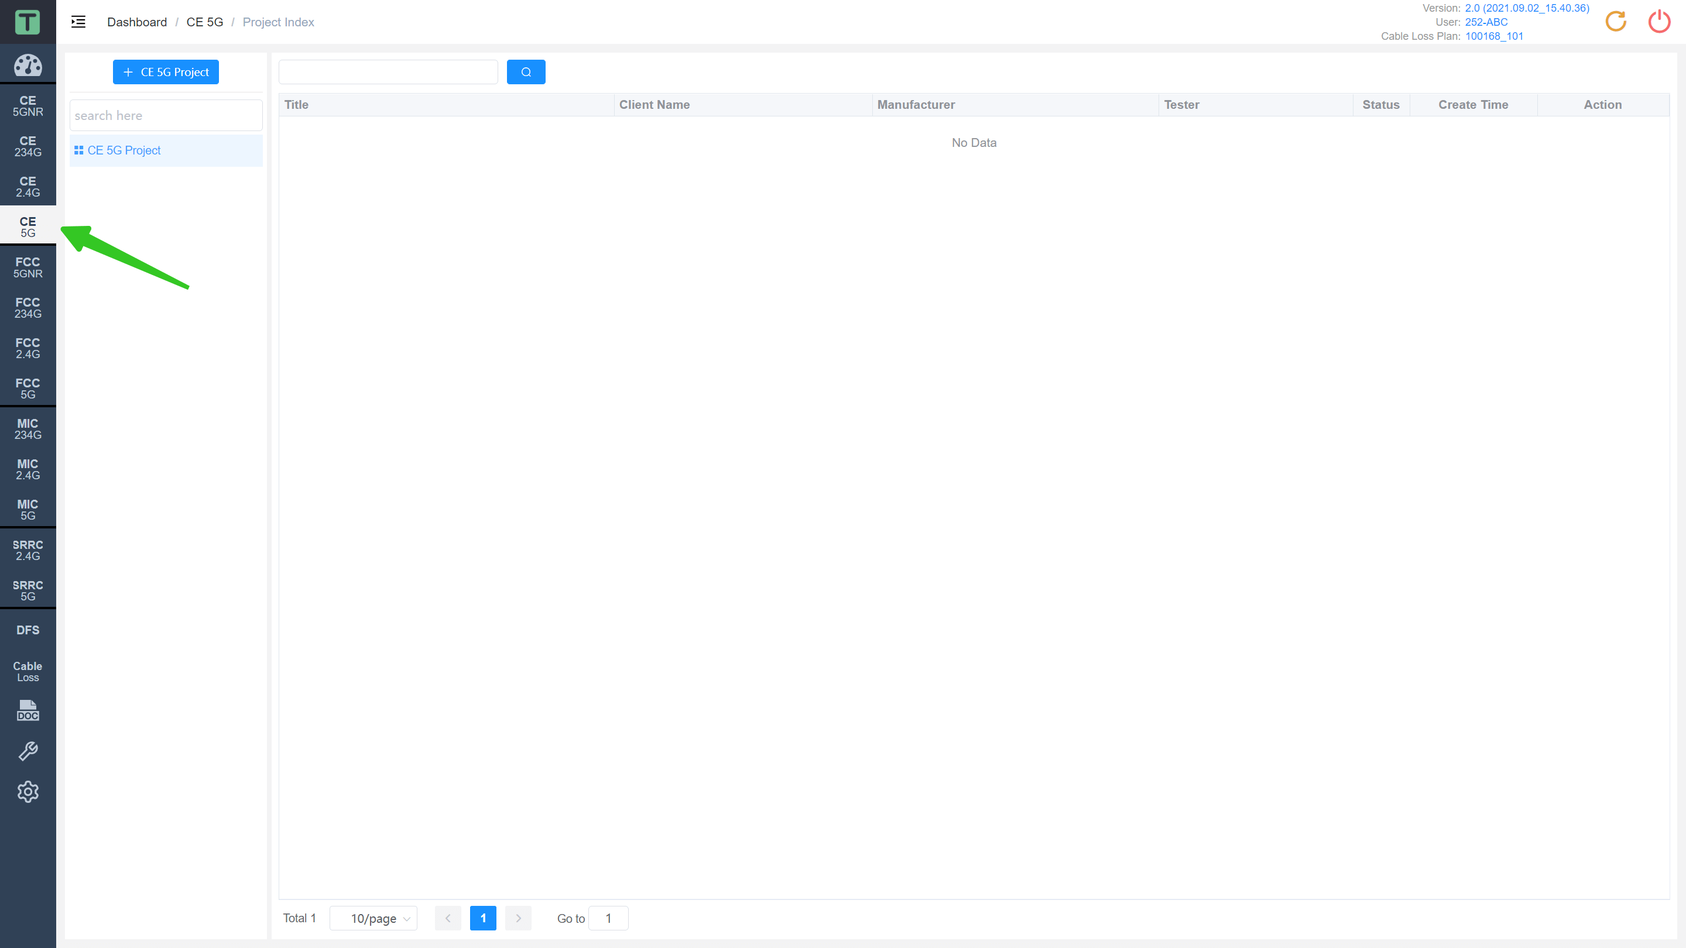Screen dimensions: 1686x948
Task: Click the Go to page number field
Action: pyautogui.click(x=608, y=918)
